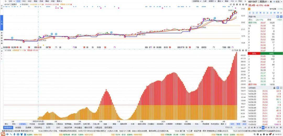Open the 更多 indicator dropdown in the bottom row
The image size is (283, 136).
point(223,124)
